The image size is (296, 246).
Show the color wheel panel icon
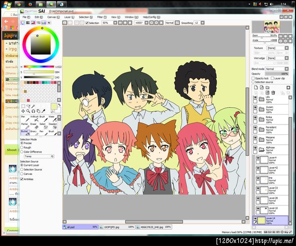point(23,23)
